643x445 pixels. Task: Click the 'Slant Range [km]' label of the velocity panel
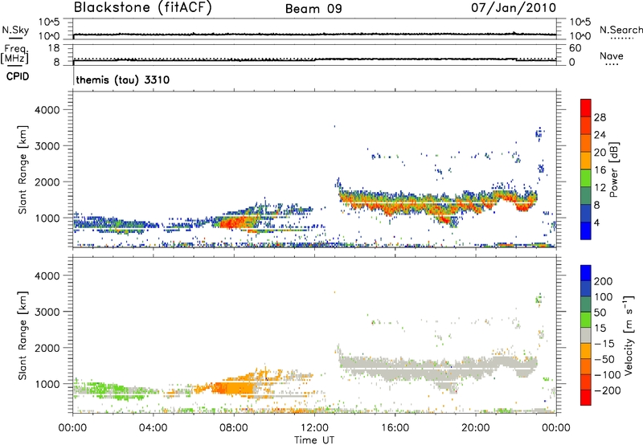[23, 336]
